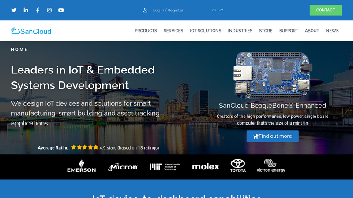Viewport: 353px width, 198px height.
Task: Click the '4.9 stars (based on 13 ratings)' text
Action: pyautogui.click(x=129, y=148)
